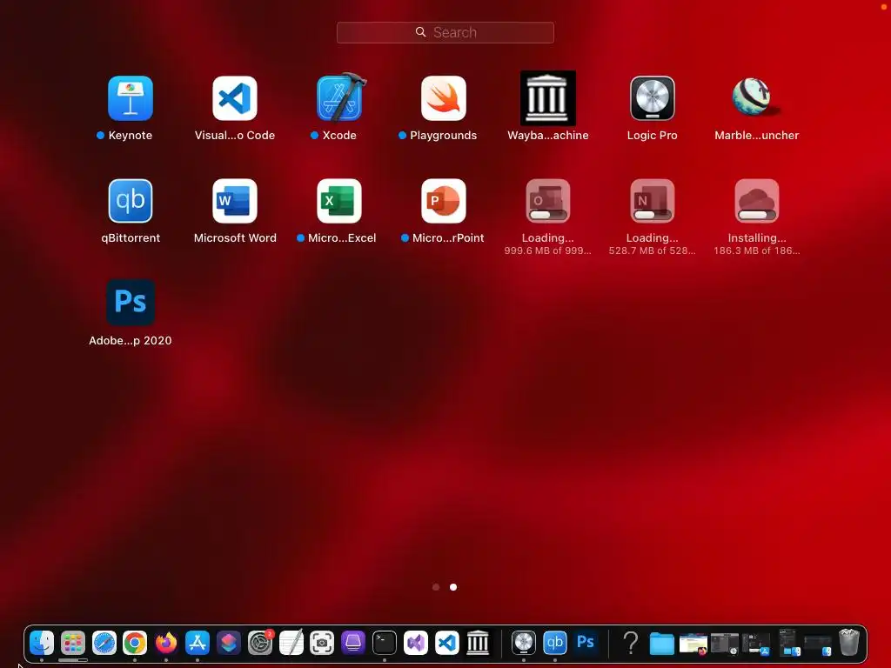
Task: Click VS Code icon in the Dock
Action: coord(447,643)
